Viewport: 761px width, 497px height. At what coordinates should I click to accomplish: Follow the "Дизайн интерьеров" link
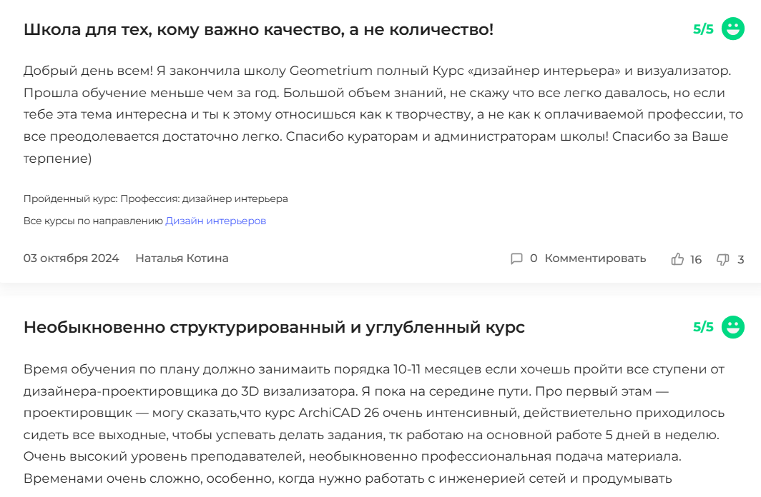pos(215,221)
